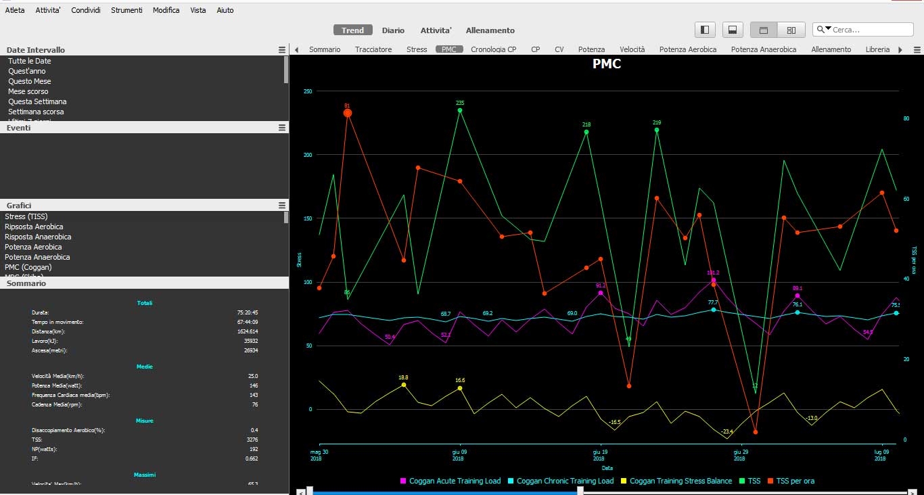Image resolution: width=924 pixels, height=495 pixels.
Task: Open the Velocità tab
Action: pyautogui.click(x=632, y=49)
